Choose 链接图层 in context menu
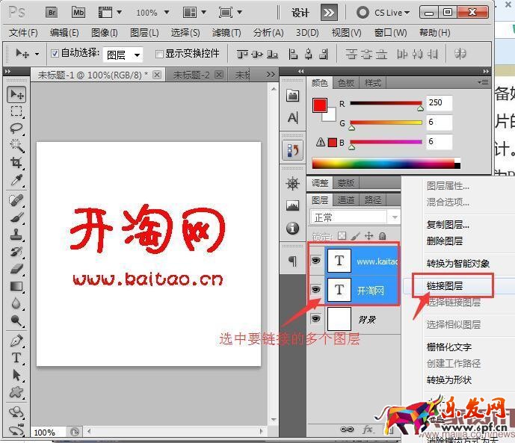This screenshot has height=443, width=515. 445,286
